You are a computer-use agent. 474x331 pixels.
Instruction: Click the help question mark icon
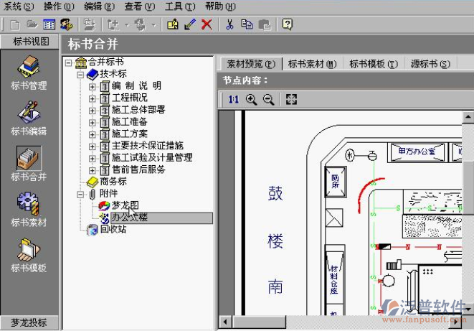(287, 24)
